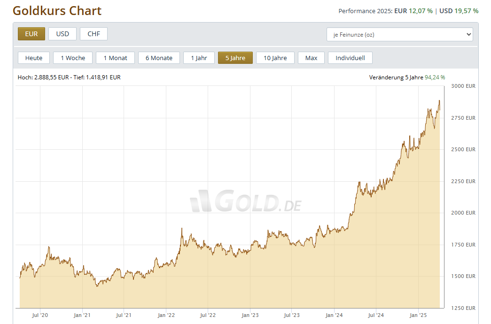This screenshot has width=491, height=324.
Task: Select the 6 Monate range
Action: (x=159, y=58)
